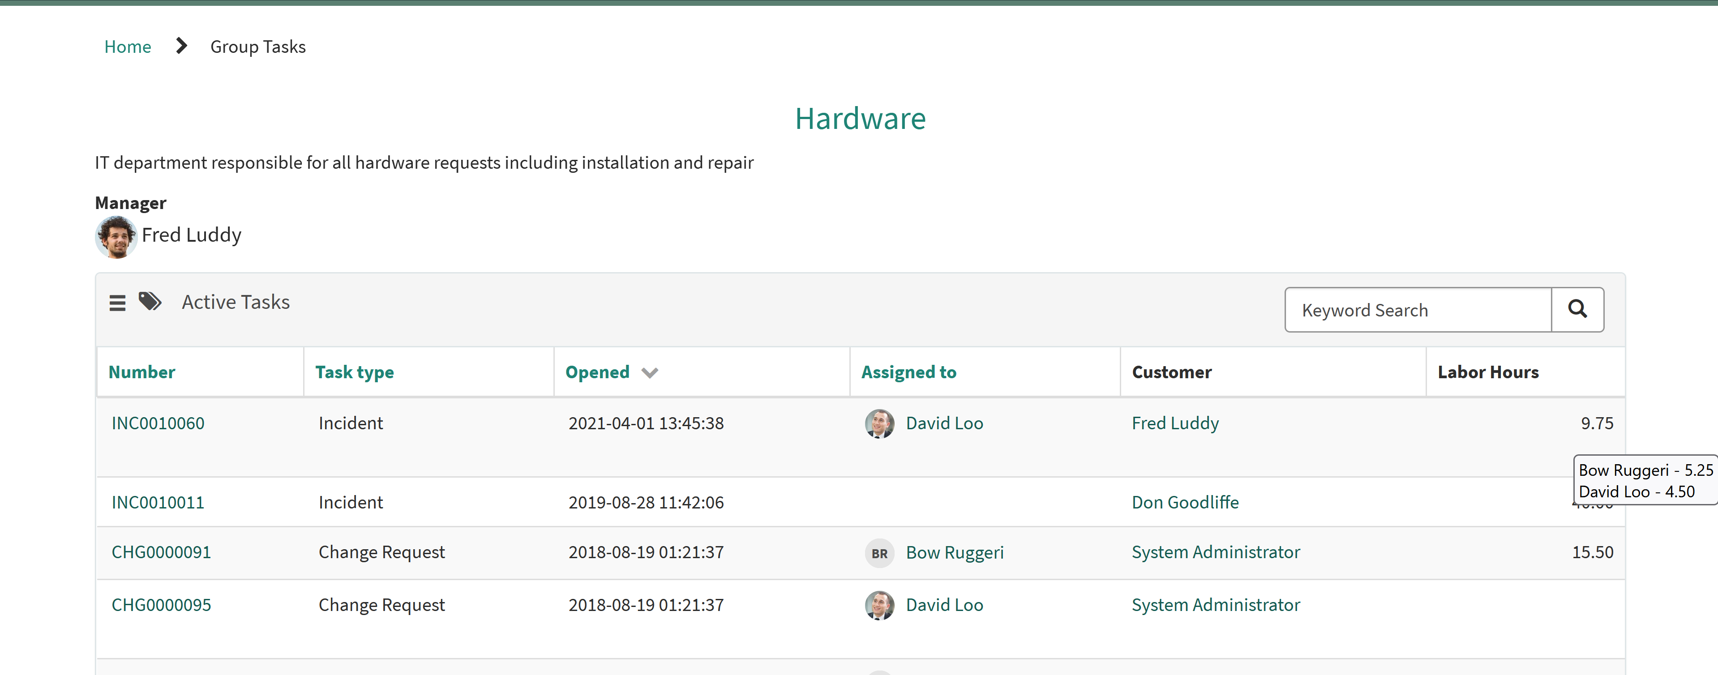
Task: Click the tags filter icon
Action: click(150, 302)
